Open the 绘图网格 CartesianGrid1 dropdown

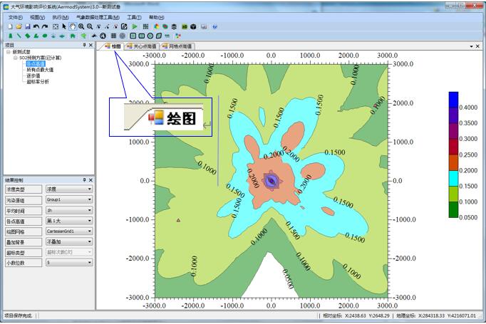90,231
